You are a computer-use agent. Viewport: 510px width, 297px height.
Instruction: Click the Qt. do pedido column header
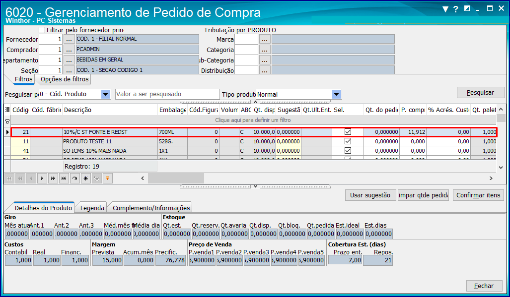[x=382, y=110]
